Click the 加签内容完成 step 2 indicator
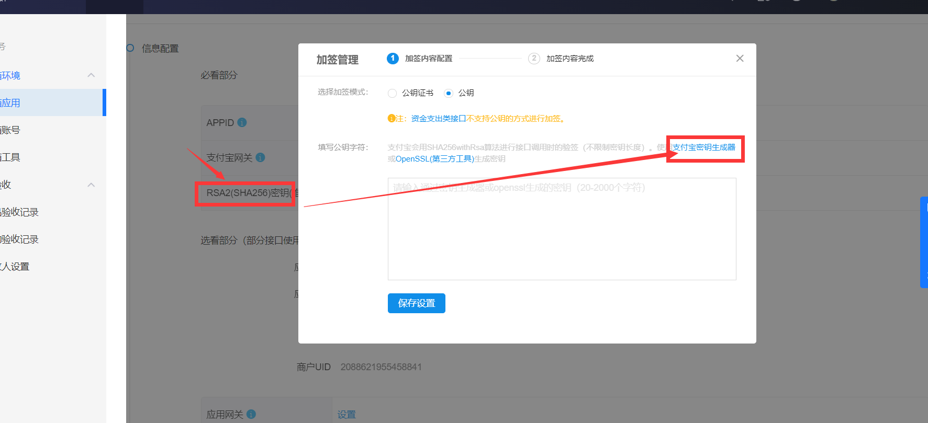Image resolution: width=928 pixels, height=423 pixels. pyautogui.click(x=534, y=59)
